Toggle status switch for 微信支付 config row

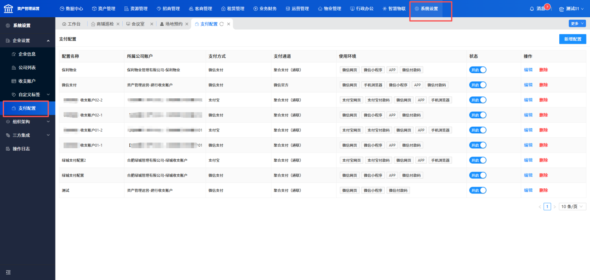tap(478, 85)
